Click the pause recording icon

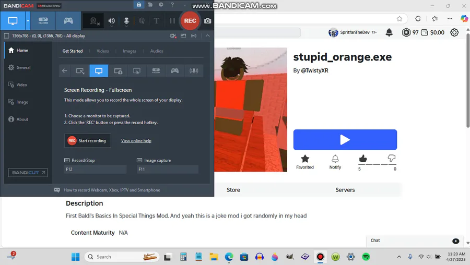tap(172, 21)
